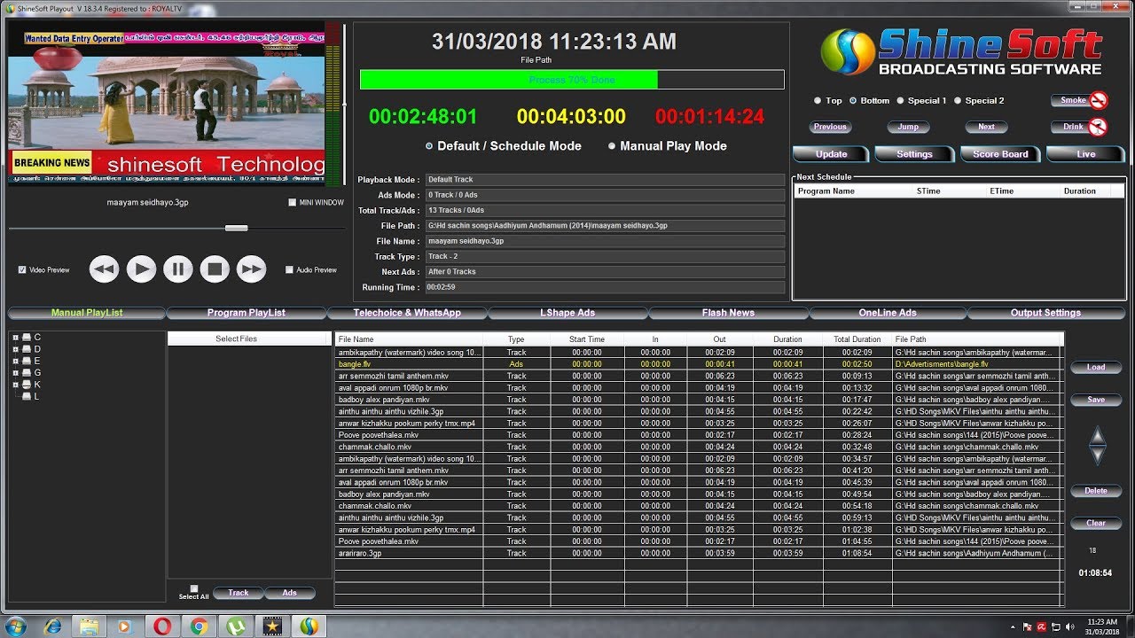Open the Telechoice & WhatsApp tab

[407, 313]
